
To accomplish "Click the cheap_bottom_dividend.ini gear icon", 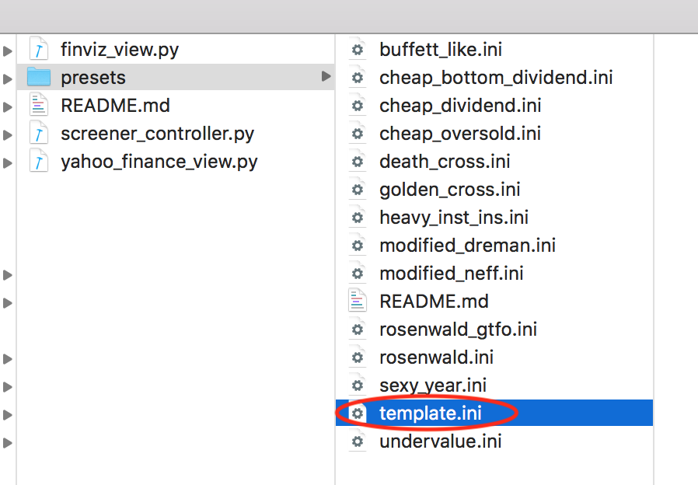I will (x=357, y=78).
